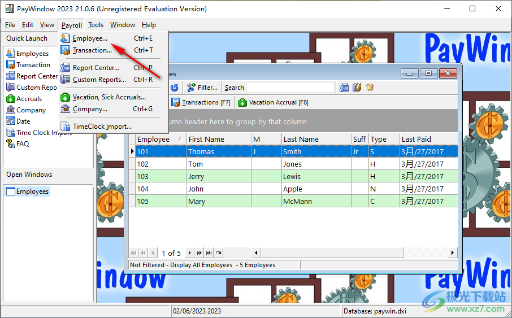The width and height of the screenshot is (512, 318).
Task: Open Company in Quick Launch
Action: [x=26, y=110]
